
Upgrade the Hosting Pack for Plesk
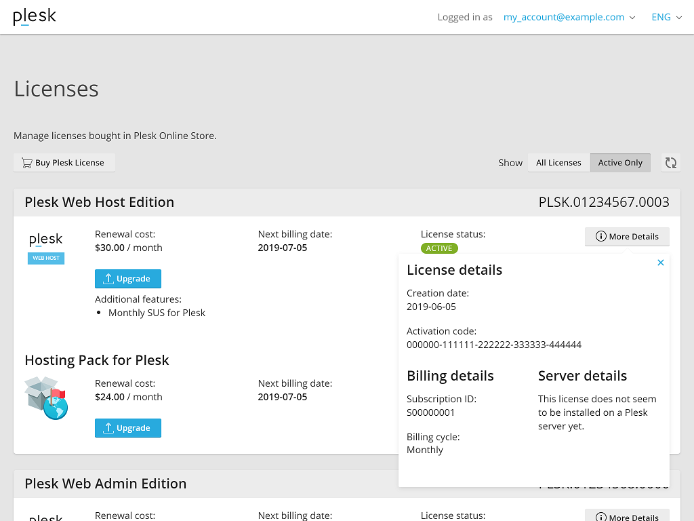128,428
